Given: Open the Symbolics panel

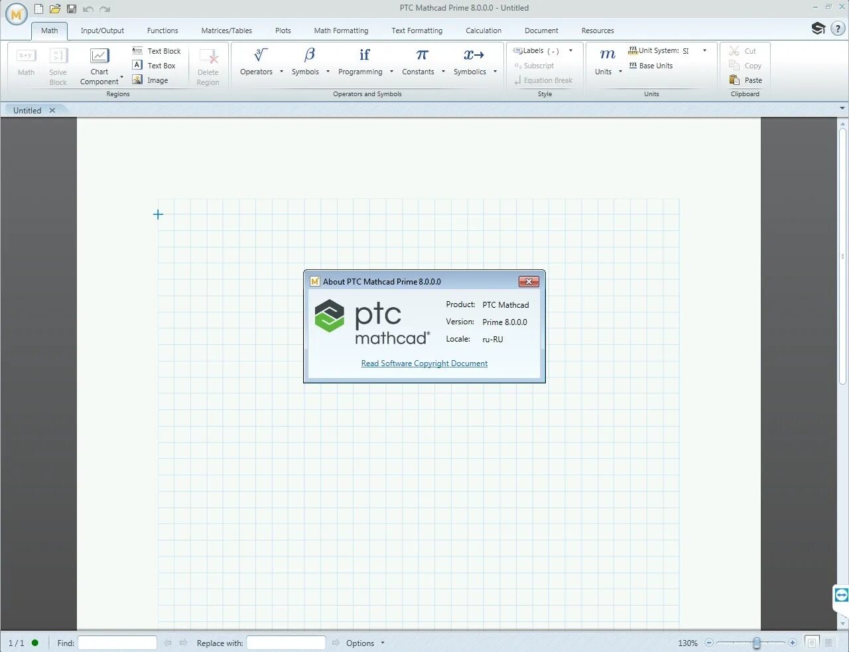Looking at the screenshot, I should pyautogui.click(x=470, y=63).
